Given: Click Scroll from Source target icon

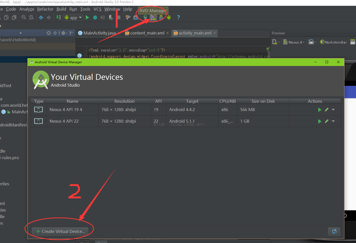Looking at the screenshot, I should click(49, 33).
